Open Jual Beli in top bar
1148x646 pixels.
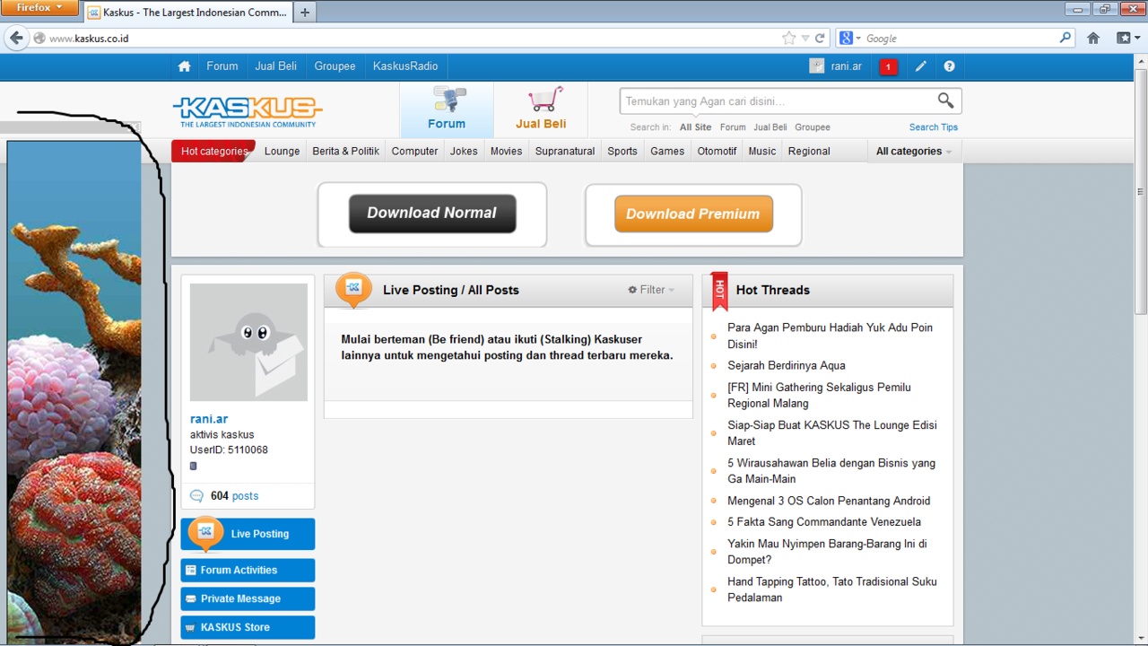tap(276, 66)
